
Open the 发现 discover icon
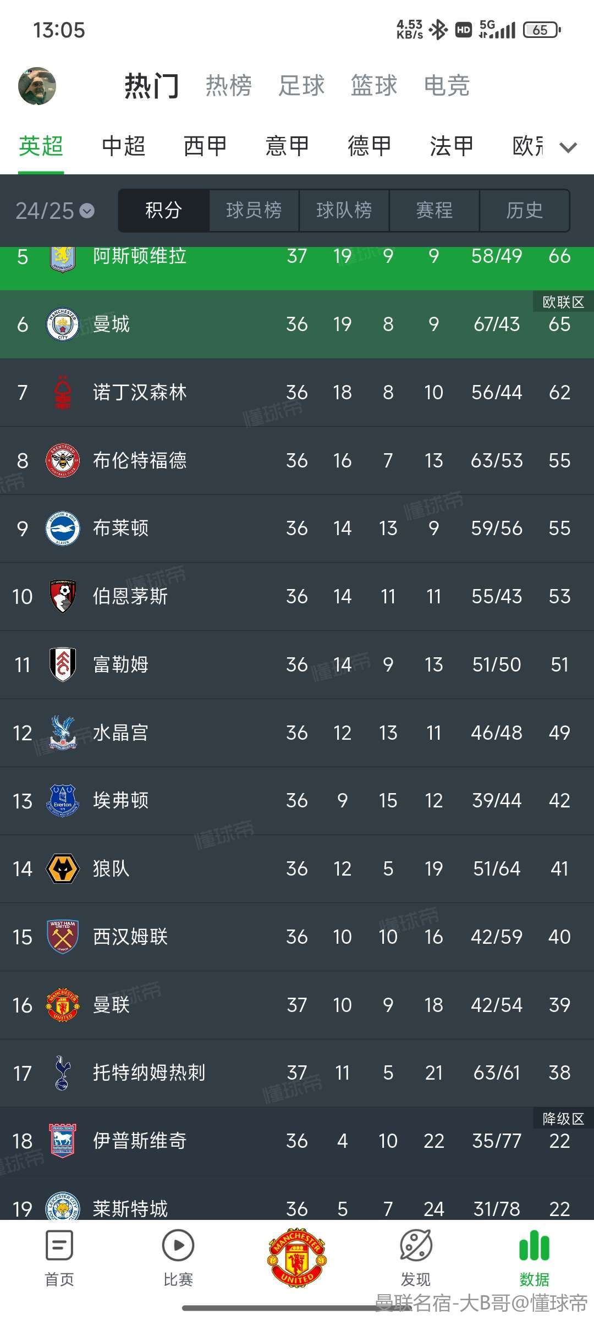pos(416,1245)
